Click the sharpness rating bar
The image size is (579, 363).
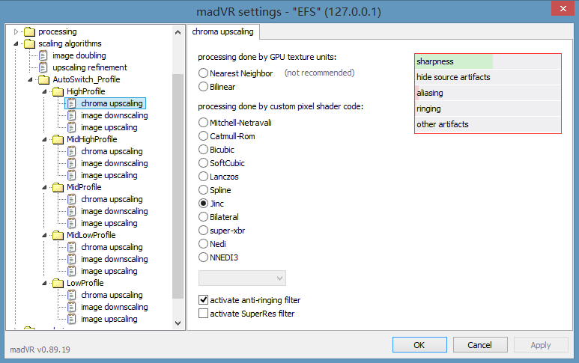pyautogui.click(x=488, y=61)
